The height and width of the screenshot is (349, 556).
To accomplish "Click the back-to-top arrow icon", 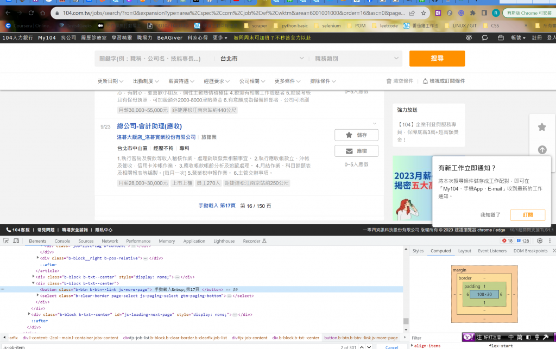I will click(542, 150).
